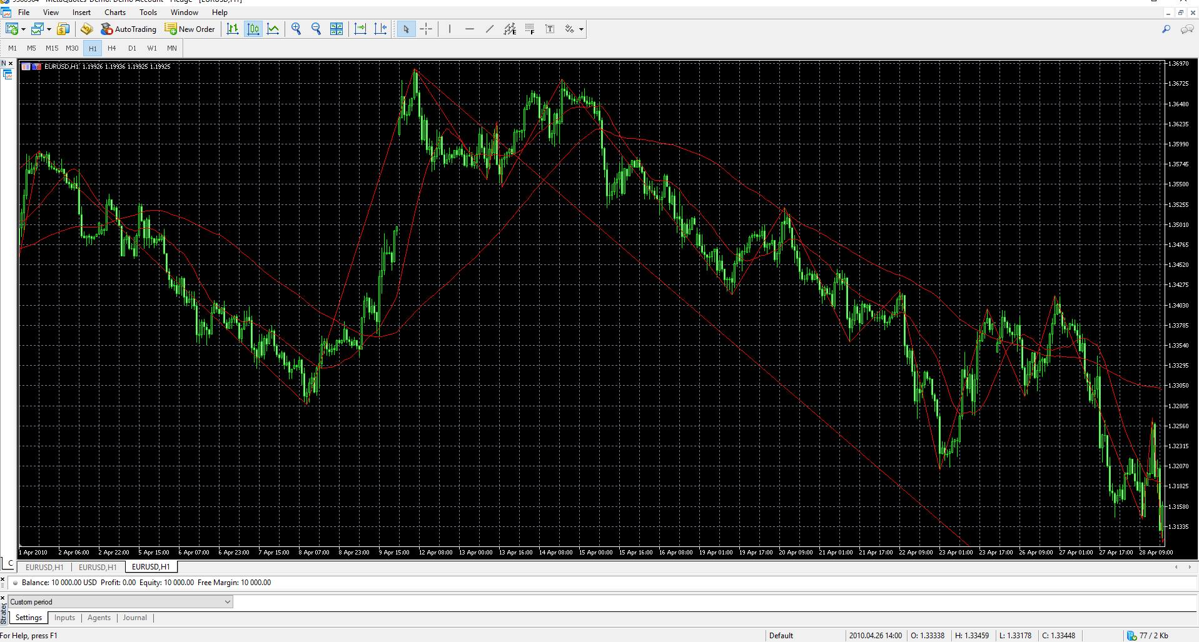Select the Horizontal Line drawing tool
The width and height of the screenshot is (1199, 642).
click(470, 29)
